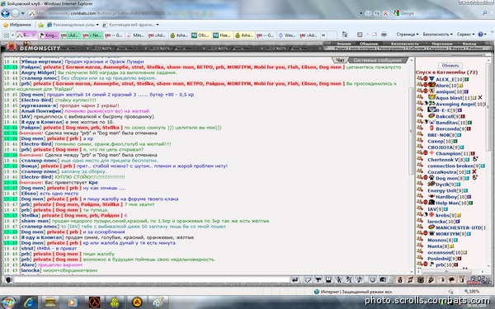Image resolution: width=495 pixels, height=309 pixels.
Task: Click the eraser clear chat icon
Action: click(308, 279)
